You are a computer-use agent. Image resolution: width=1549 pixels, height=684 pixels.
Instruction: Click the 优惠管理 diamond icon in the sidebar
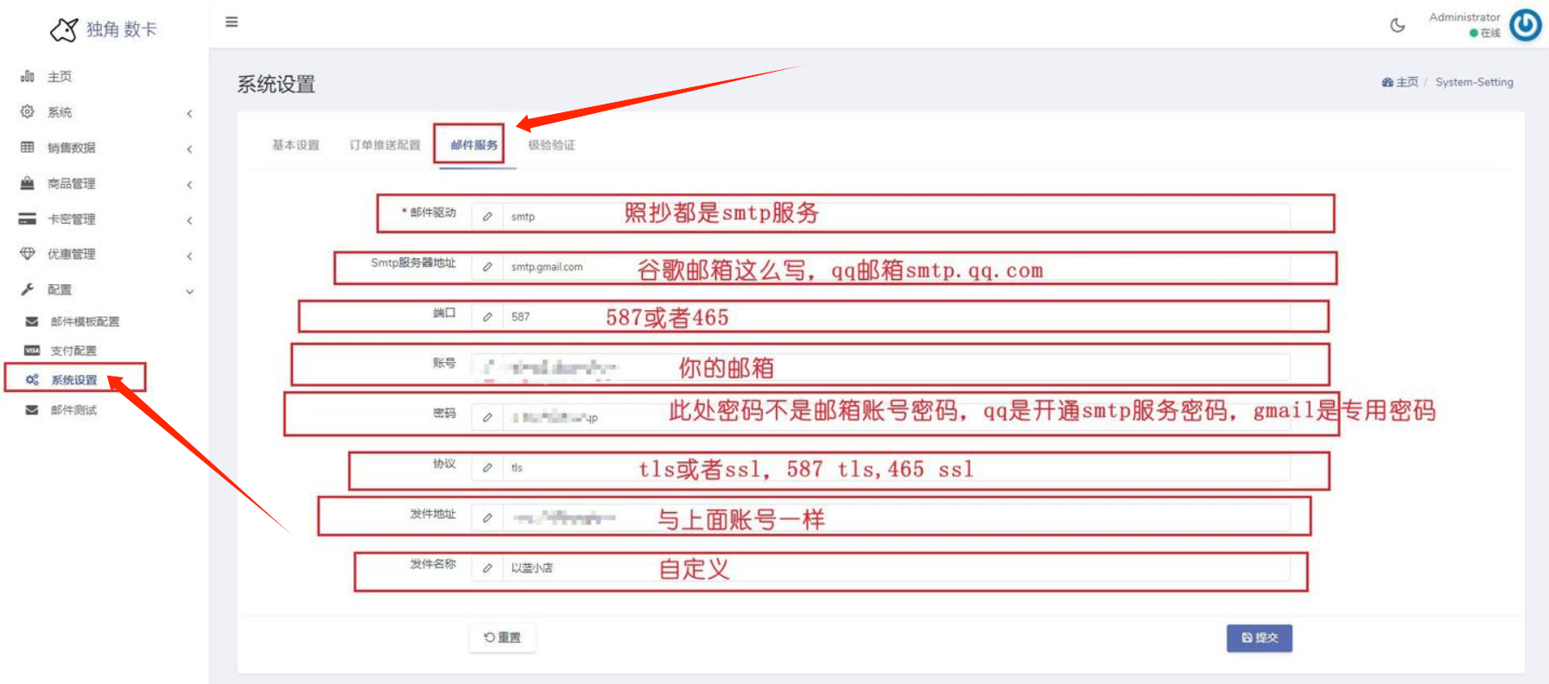28,254
